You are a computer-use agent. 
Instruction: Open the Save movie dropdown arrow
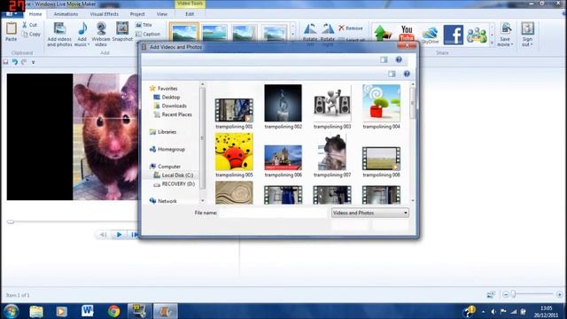[512, 44]
